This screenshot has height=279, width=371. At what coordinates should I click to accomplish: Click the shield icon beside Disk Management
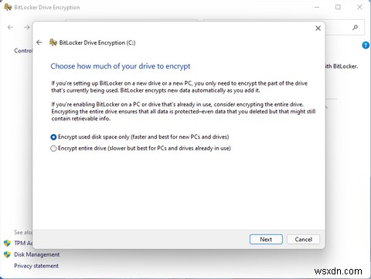pos(7,254)
